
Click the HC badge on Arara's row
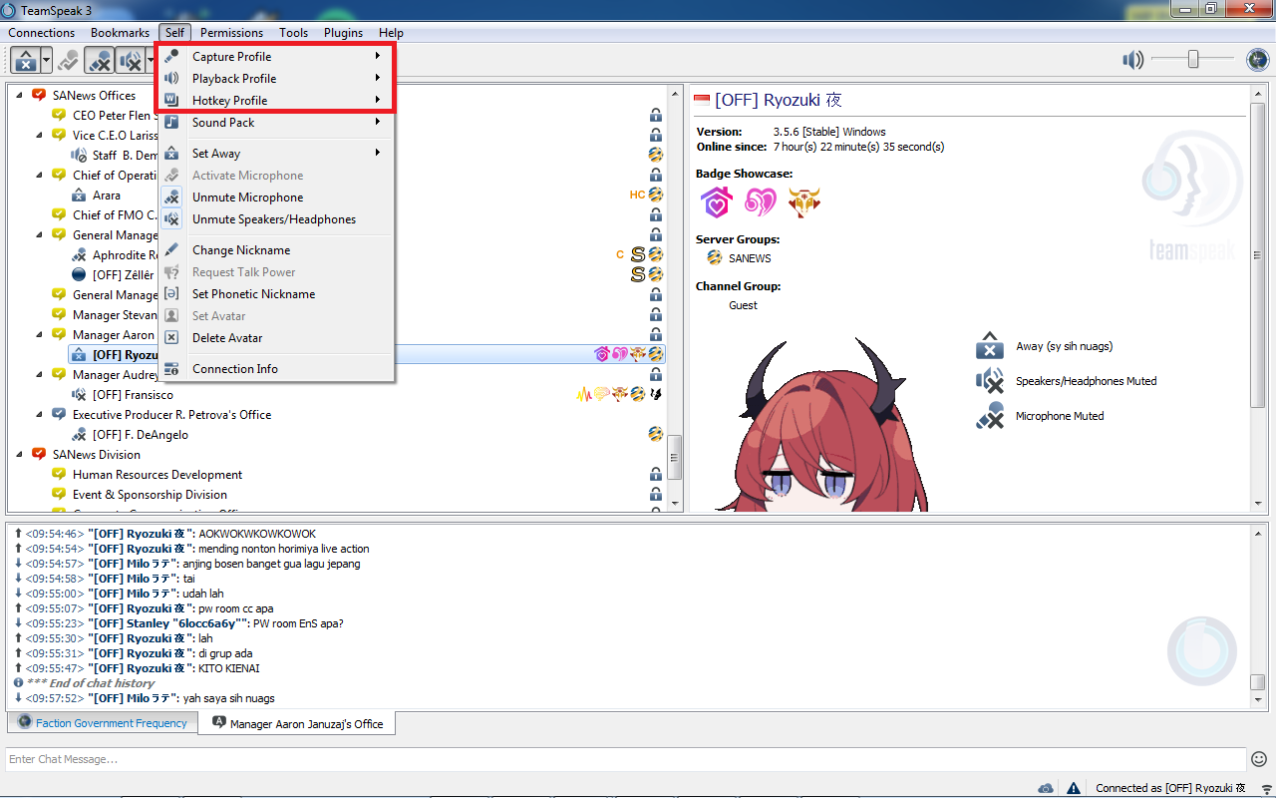pyautogui.click(x=637, y=196)
